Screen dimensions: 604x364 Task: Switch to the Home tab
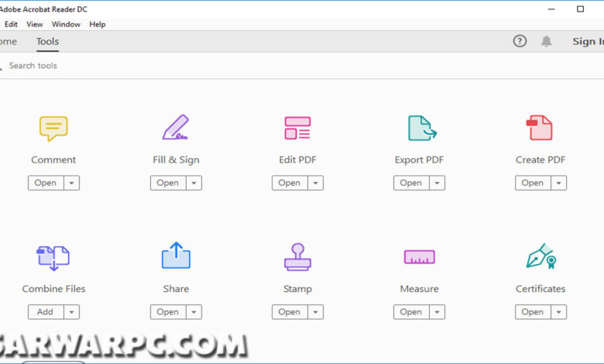(8, 42)
